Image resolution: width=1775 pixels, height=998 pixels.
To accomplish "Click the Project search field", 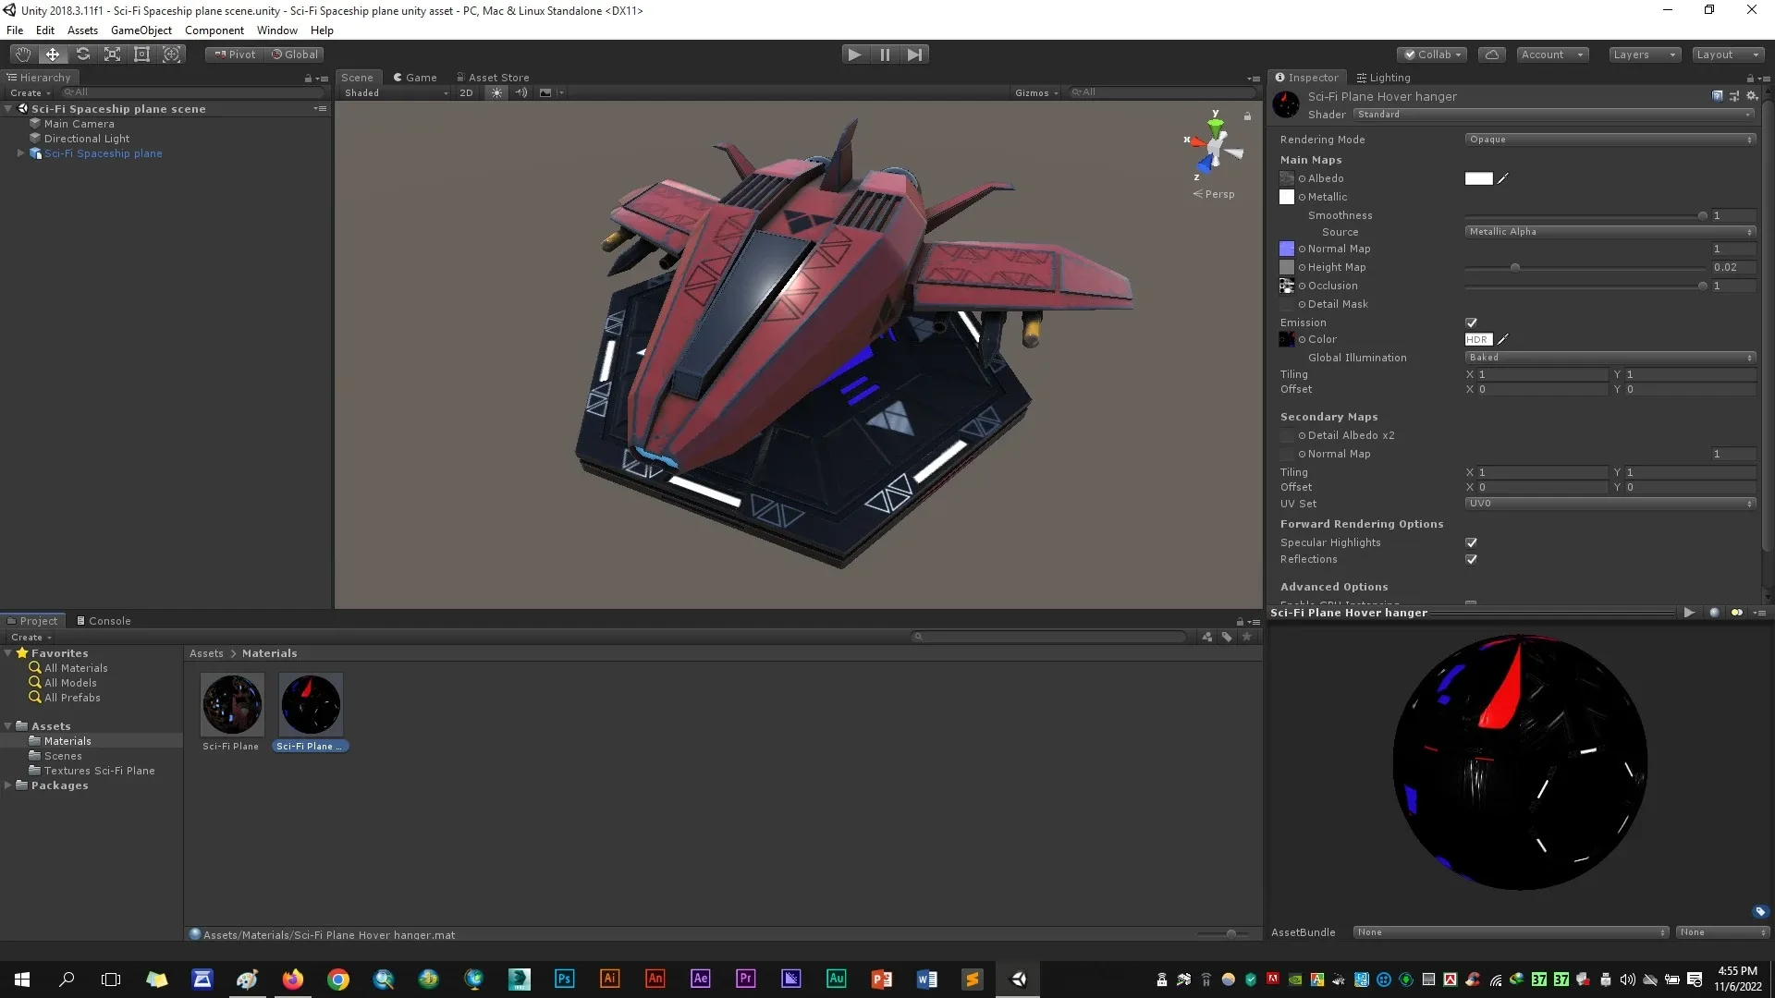I will [1048, 637].
